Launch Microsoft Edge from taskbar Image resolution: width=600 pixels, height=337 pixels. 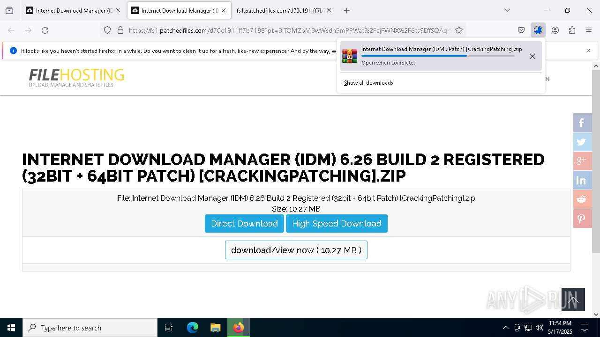(193, 328)
